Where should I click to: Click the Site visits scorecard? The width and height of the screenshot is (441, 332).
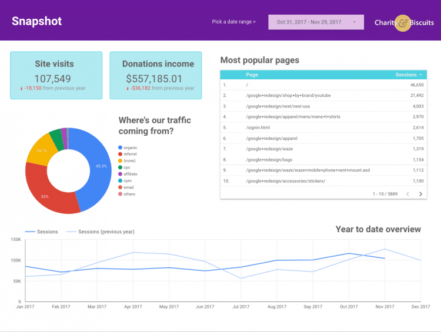(56, 75)
